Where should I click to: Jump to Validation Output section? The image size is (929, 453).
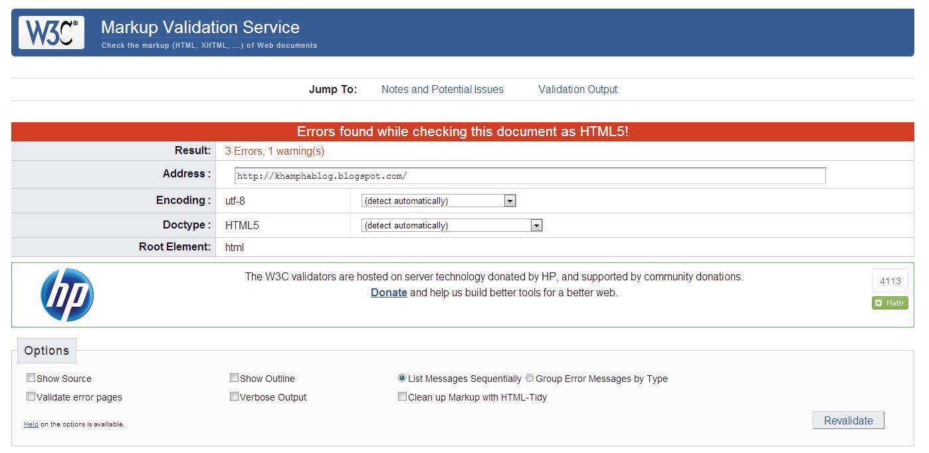coord(577,89)
